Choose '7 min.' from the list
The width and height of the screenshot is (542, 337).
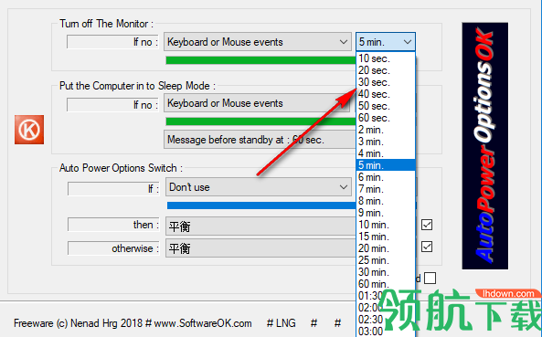[386, 189]
